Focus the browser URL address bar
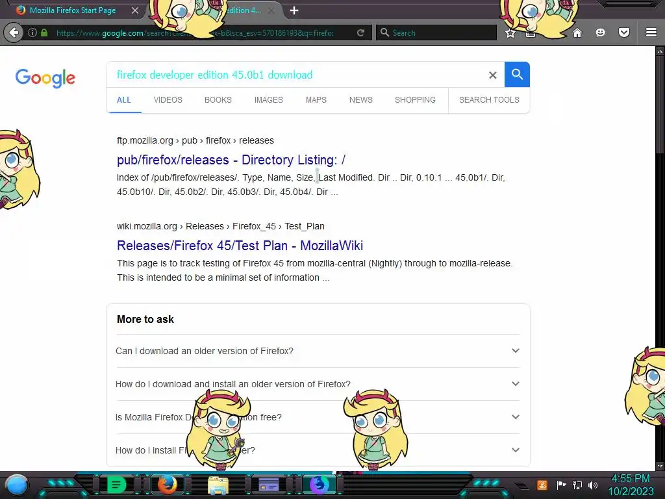Screen dimensions: 665x499 tap(195, 32)
